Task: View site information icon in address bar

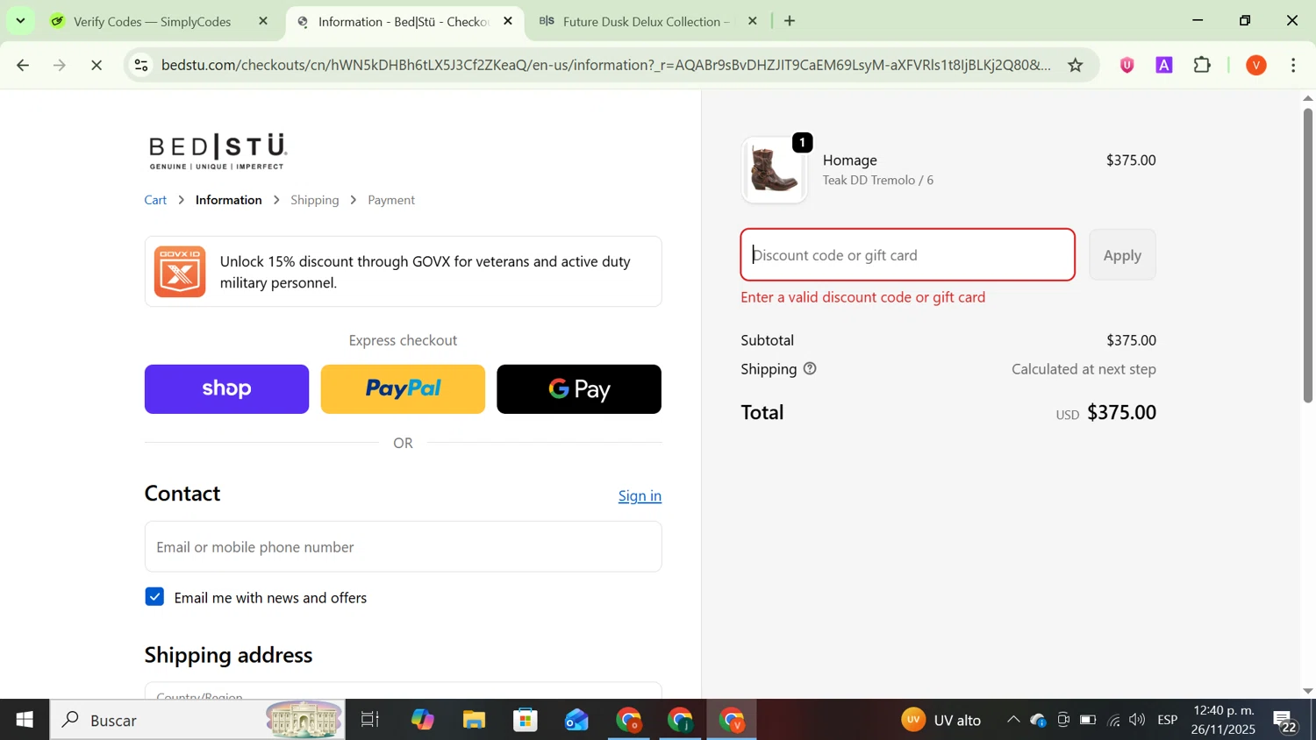Action: [142, 65]
